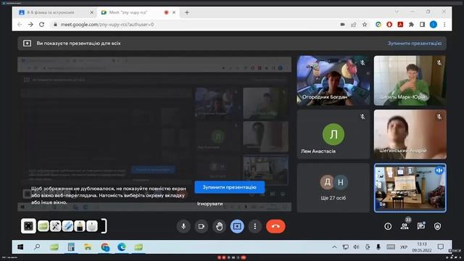This screenshot has width=464, height=261.
Task: Select your own Ви video tile
Action: [410, 188]
